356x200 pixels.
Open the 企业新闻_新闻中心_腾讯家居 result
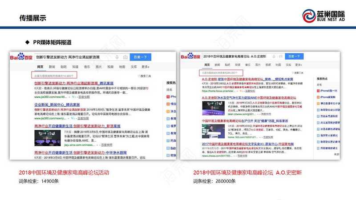(57, 104)
